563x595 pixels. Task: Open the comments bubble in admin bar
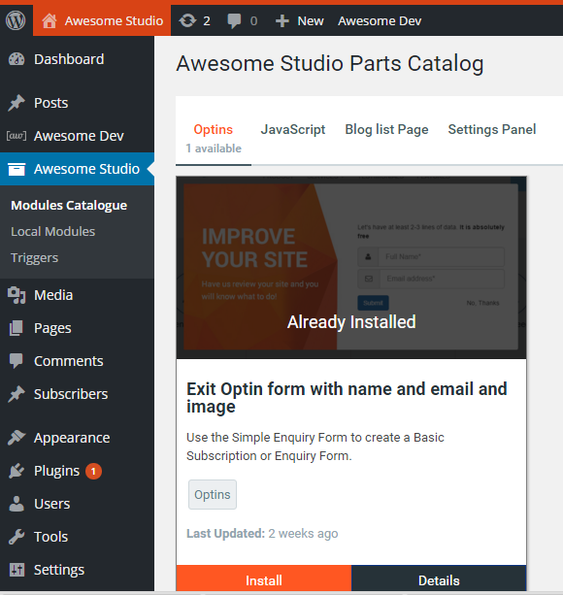click(x=242, y=21)
